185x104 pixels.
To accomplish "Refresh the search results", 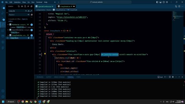I will coord(19,6).
